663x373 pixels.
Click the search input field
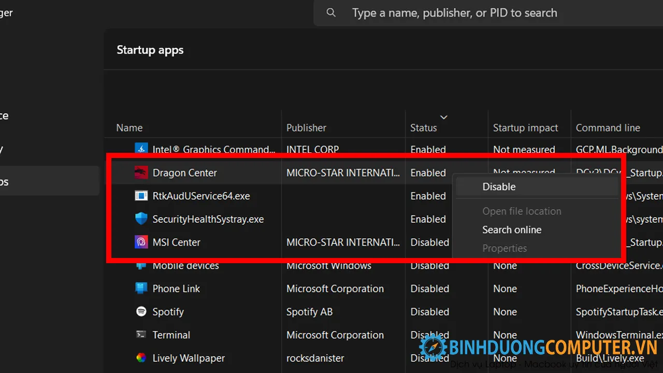pyautogui.click(x=455, y=12)
